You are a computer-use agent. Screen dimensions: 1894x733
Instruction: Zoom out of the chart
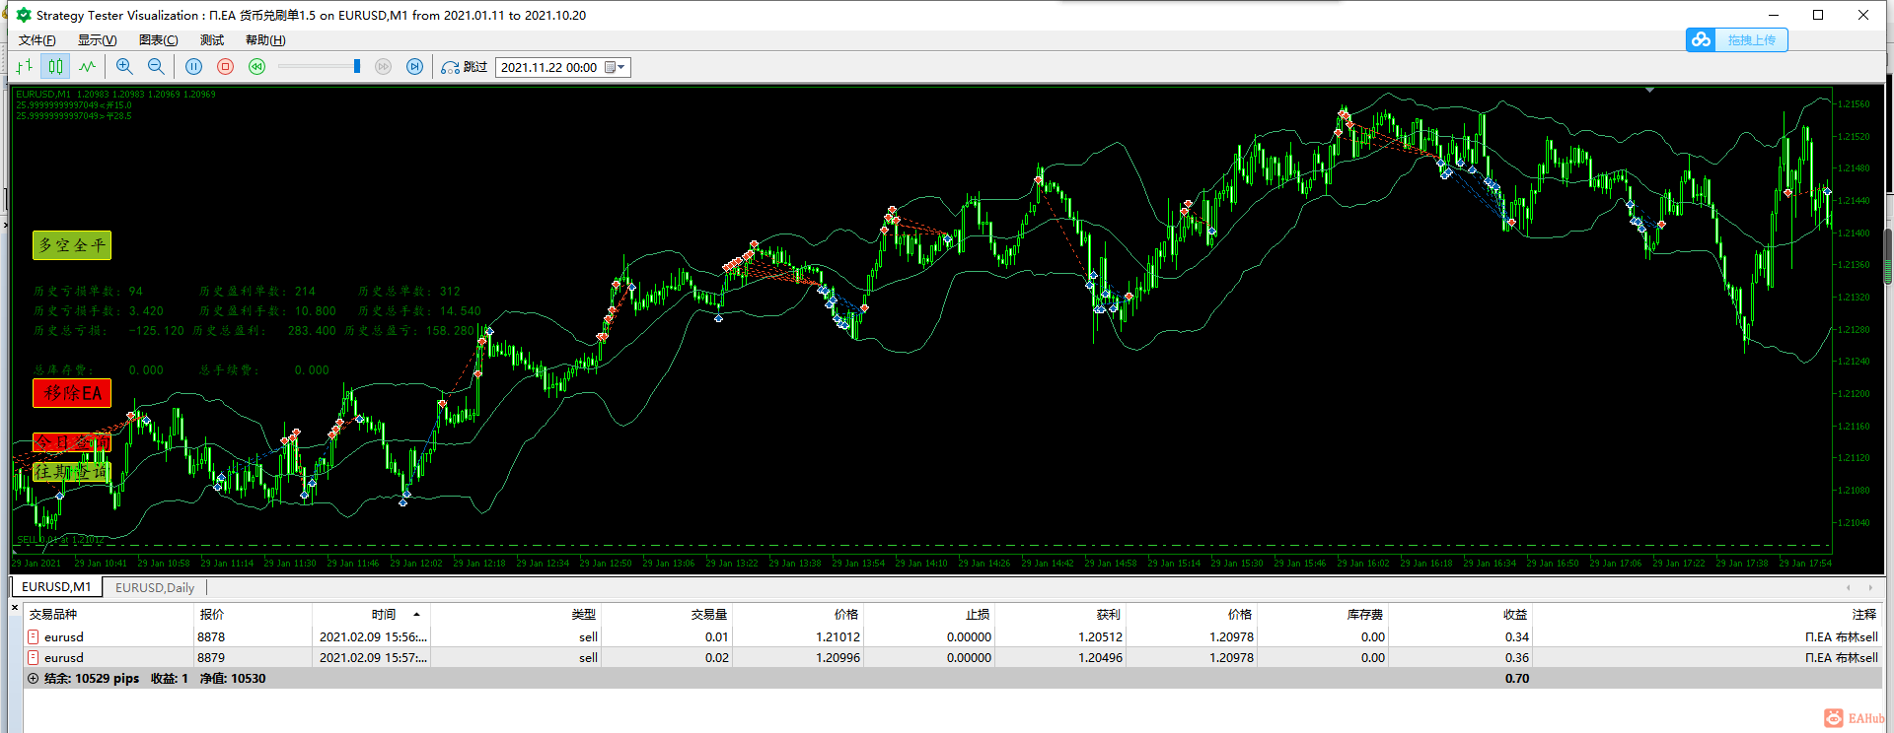coord(156,67)
